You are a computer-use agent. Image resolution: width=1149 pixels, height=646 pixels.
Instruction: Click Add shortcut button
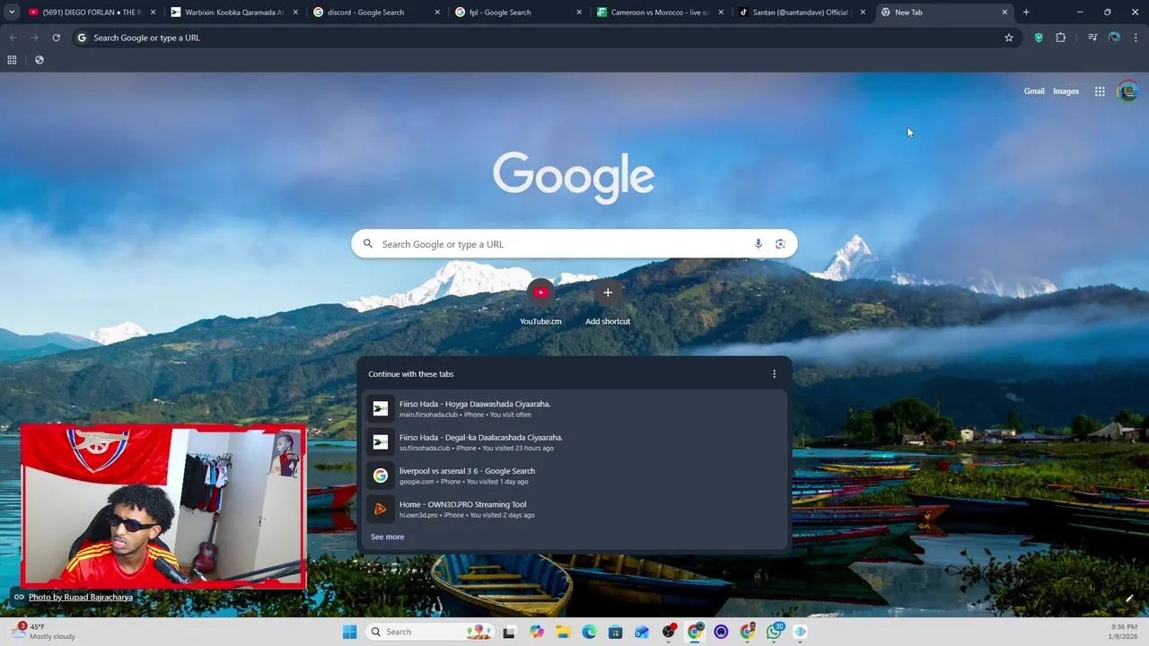(x=608, y=303)
